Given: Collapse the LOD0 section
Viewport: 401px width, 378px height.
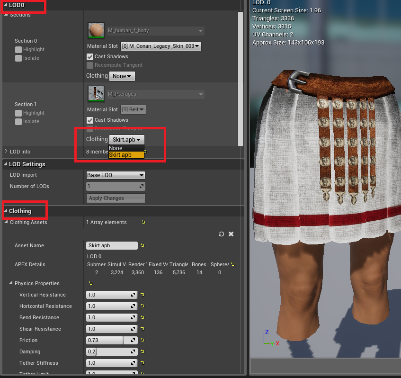Looking at the screenshot, I should click(x=6, y=5).
